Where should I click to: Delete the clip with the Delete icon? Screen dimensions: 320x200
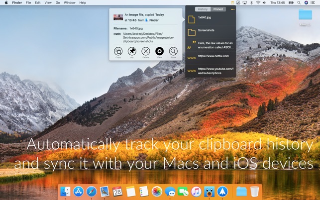pyautogui.click(x=146, y=51)
